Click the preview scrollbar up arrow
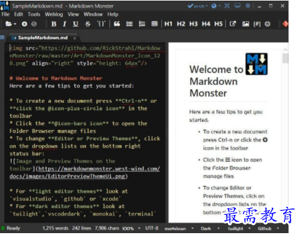The image size is (300, 235). pos(285,50)
